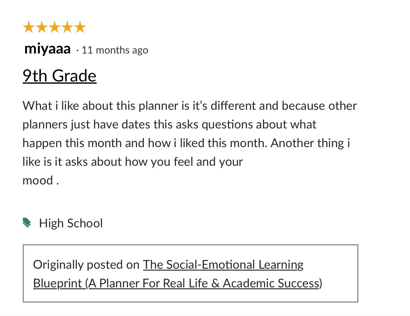Viewport: 410px width, 316px height.
Task: Open the miyaaa reviewer profile name
Action: tap(48, 49)
